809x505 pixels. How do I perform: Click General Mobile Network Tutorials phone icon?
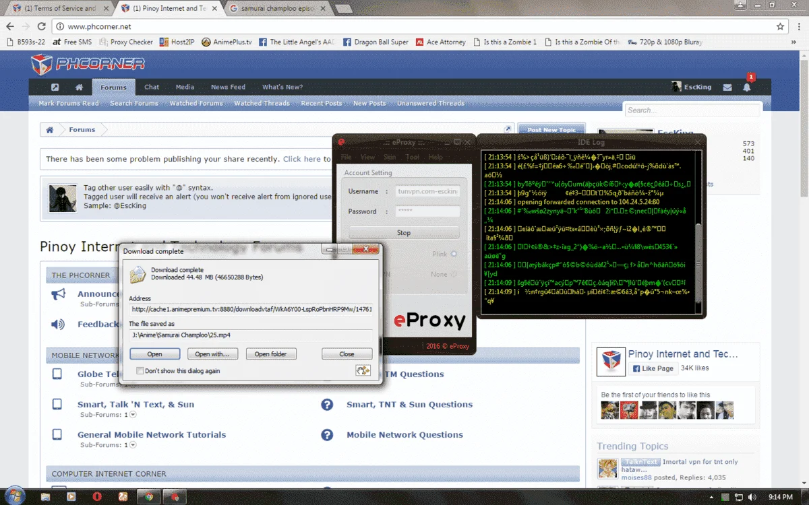coord(58,435)
